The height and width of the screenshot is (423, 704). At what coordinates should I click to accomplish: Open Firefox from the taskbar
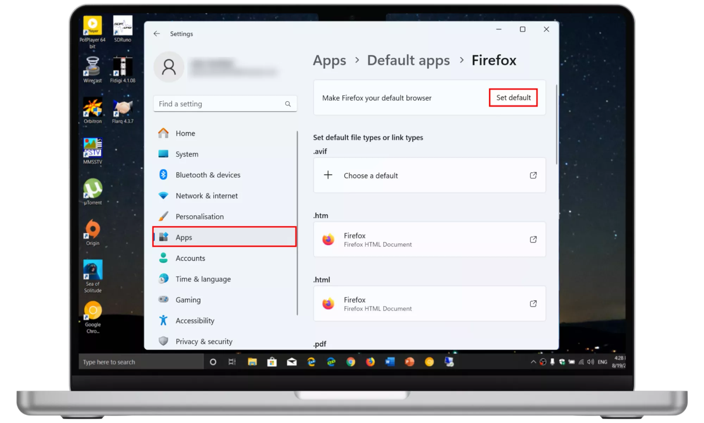370,362
